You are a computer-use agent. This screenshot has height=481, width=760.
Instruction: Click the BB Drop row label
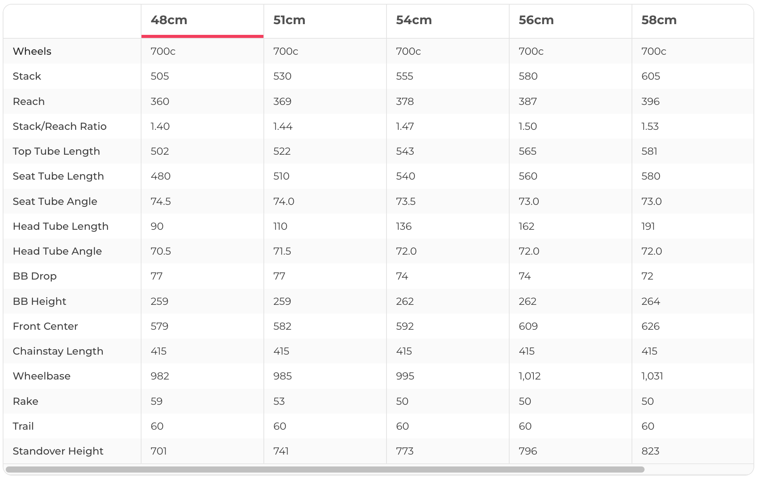(35, 276)
